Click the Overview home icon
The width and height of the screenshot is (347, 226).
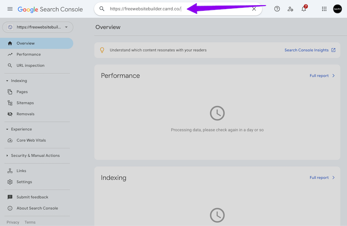click(x=10, y=43)
